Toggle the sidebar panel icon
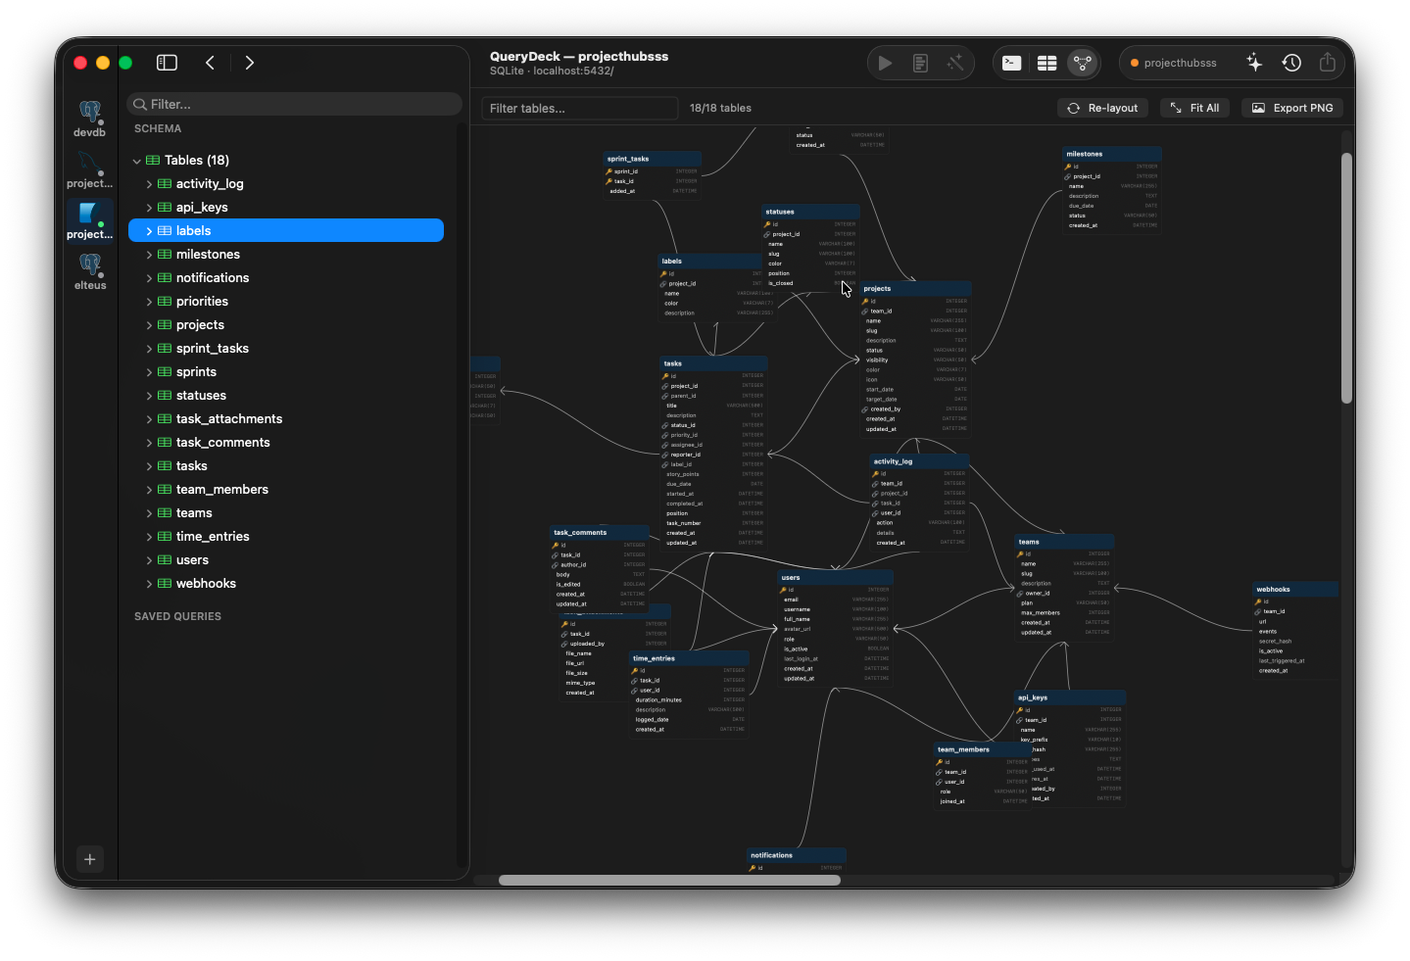Image resolution: width=1410 pixels, height=961 pixels. point(167,63)
